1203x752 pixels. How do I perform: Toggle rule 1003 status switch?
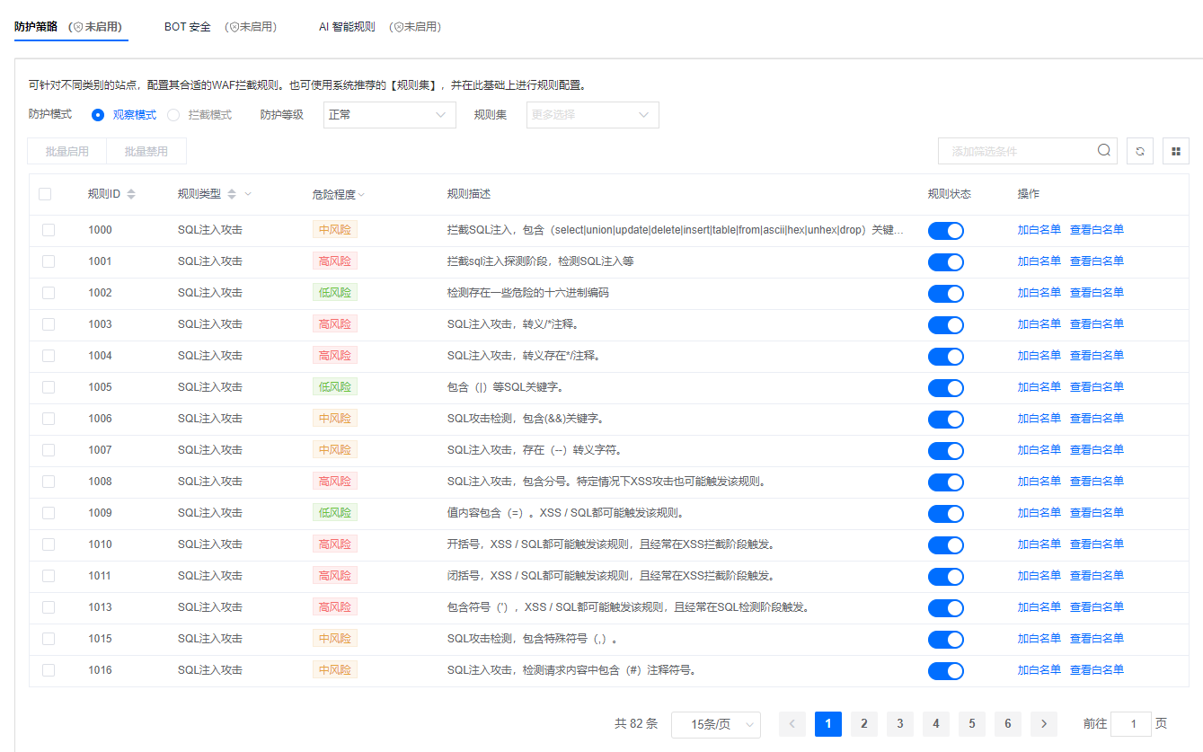point(945,325)
